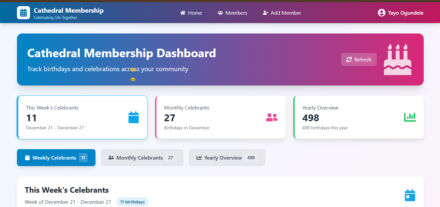Switch to the Monthly Celebrants tab

(x=142, y=158)
